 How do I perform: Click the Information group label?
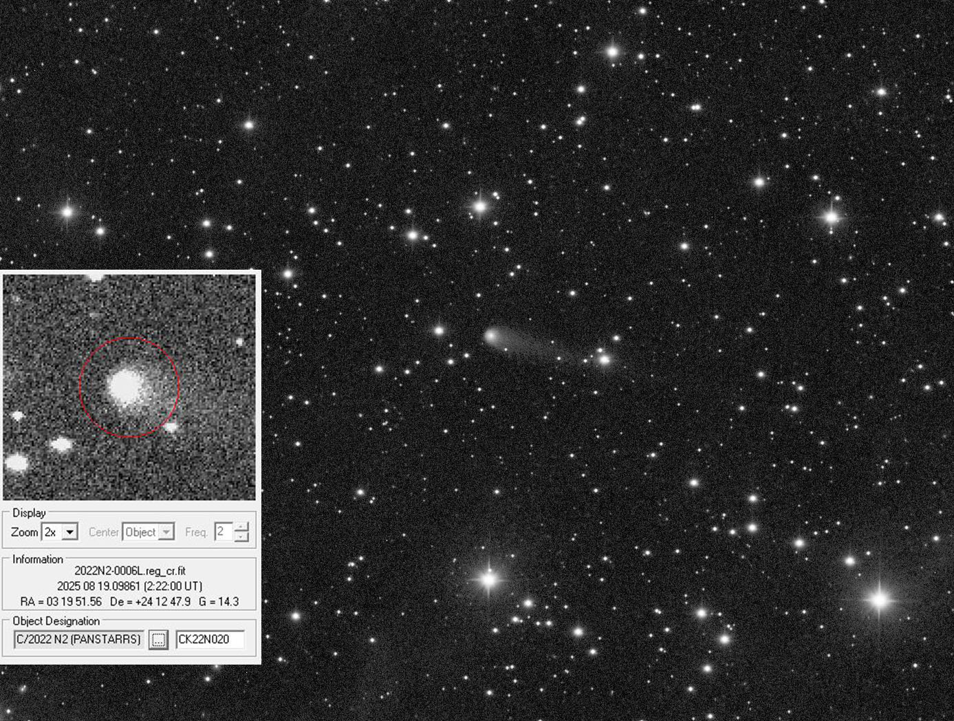38,559
